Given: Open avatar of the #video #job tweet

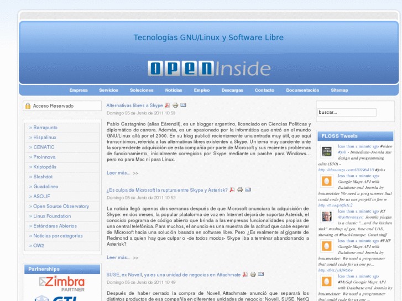Looking at the screenshot, I should click(327, 152).
